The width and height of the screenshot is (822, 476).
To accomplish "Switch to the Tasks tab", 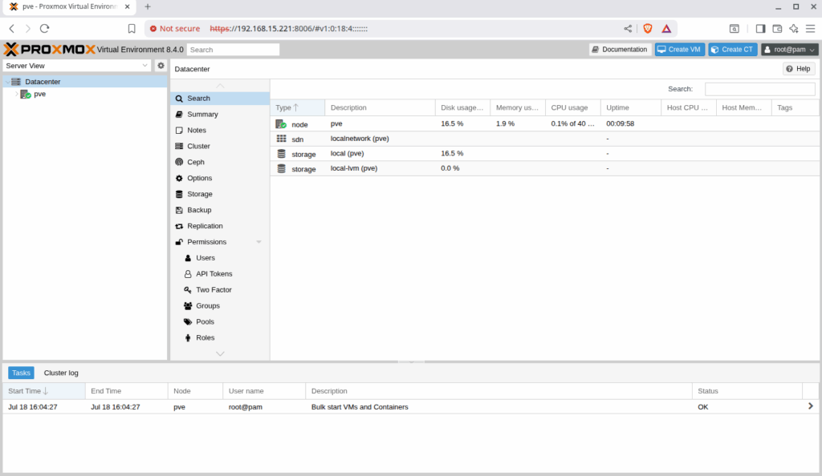I will tap(21, 373).
